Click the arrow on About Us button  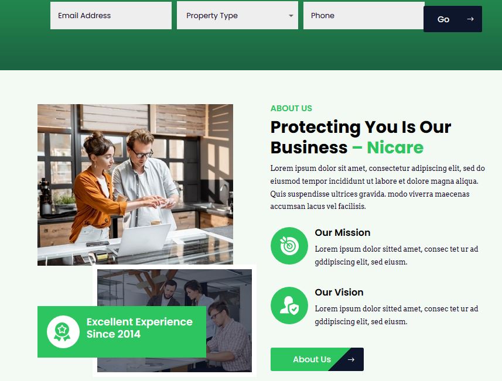pos(351,359)
